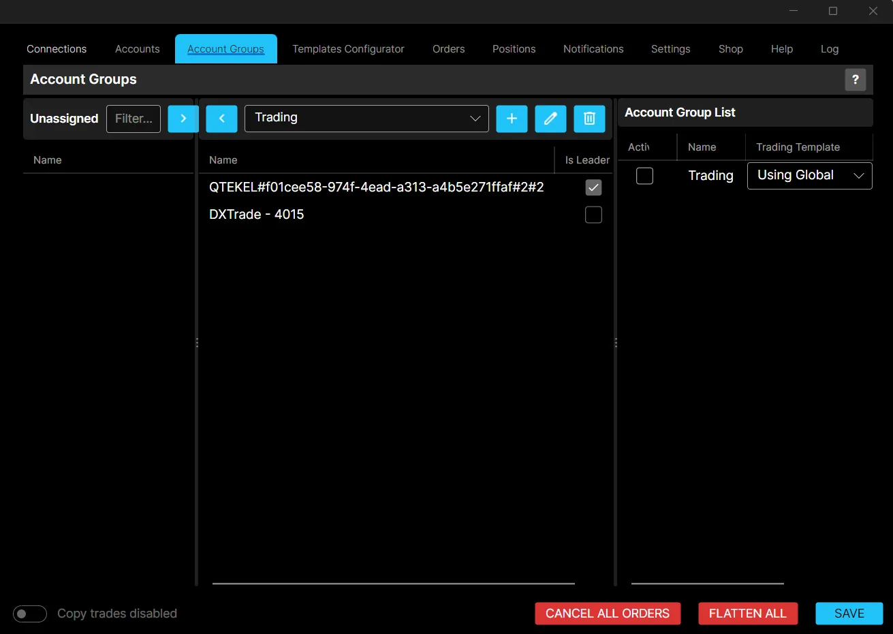The width and height of the screenshot is (893, 634).
Task: Click the Name header in Account Group List
Action: [702, 147]
